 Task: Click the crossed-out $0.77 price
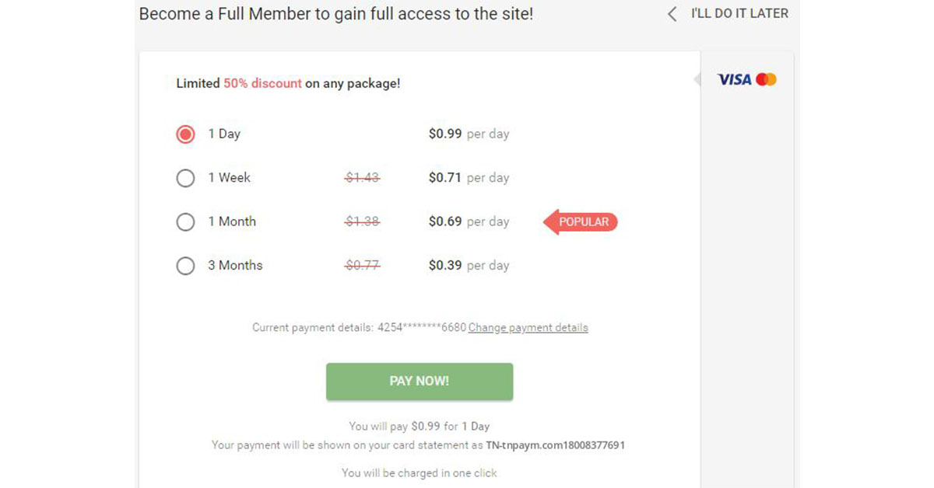[x=362, y=265]
